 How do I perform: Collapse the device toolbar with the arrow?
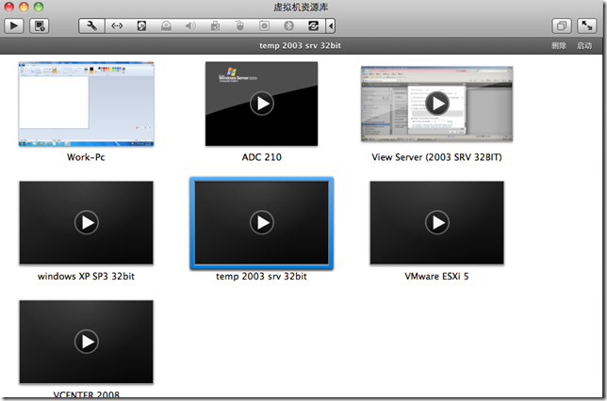(331, 26)
